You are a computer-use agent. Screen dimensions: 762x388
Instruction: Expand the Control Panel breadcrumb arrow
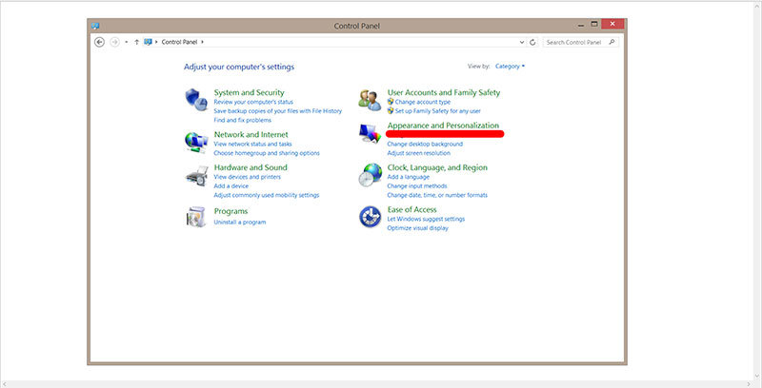click(x=203, y=42)
